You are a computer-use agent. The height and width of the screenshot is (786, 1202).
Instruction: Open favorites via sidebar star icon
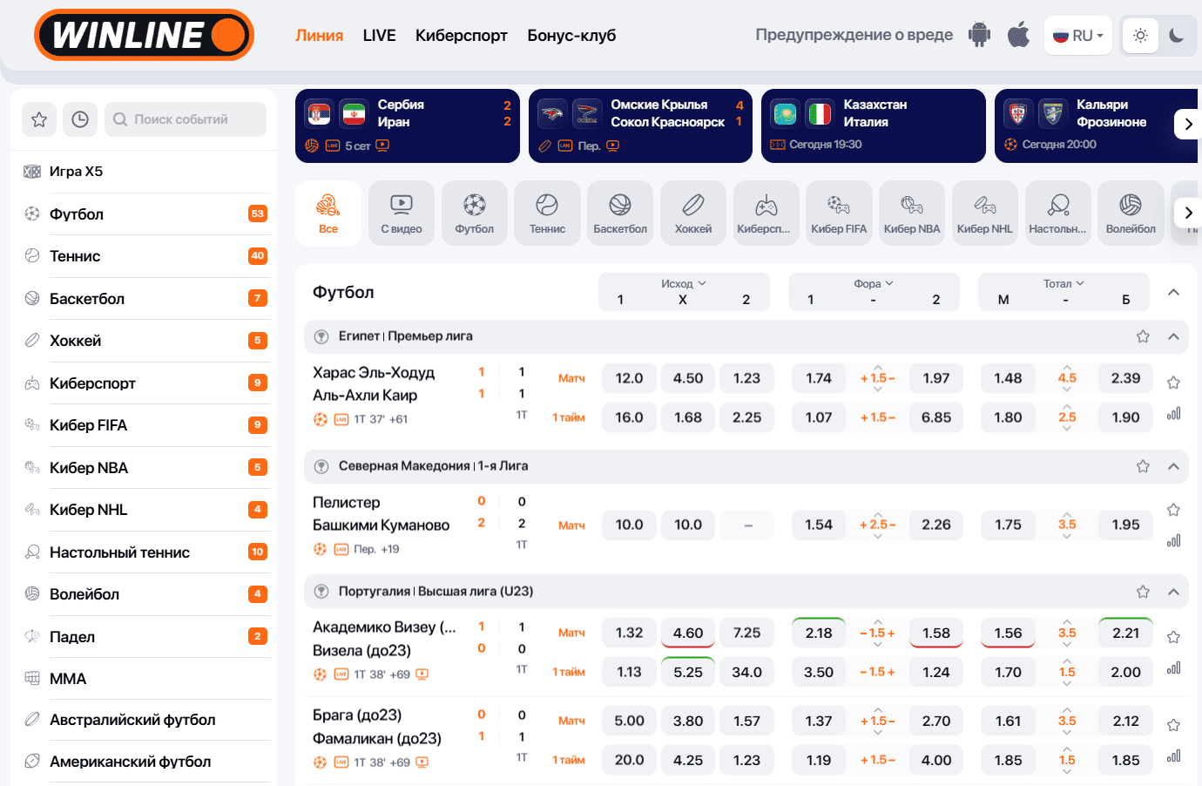coord(39,119)
